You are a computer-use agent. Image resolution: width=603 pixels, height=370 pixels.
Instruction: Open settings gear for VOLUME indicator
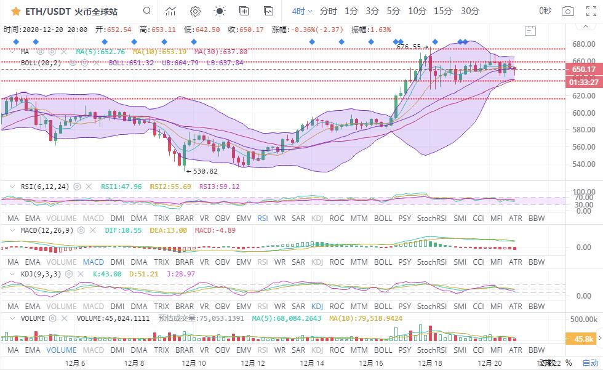coord(53,318)
